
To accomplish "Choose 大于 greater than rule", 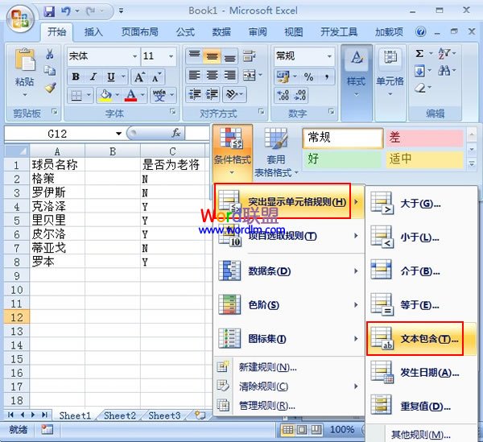I will coord(421,204).
